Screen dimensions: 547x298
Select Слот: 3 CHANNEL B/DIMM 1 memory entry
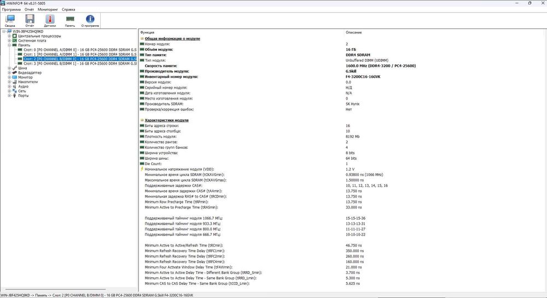80,63
